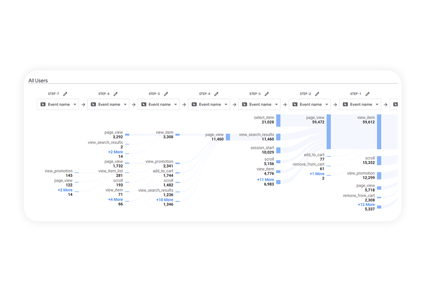The width and height of the screenshot is (422, 296).
Task: Select the select_item node bar with 21,028
Action: click(278, 121)
